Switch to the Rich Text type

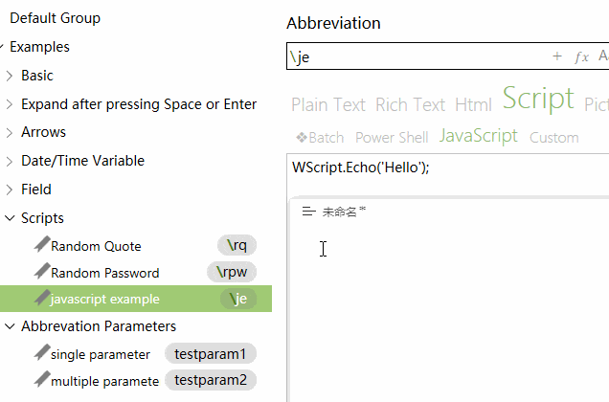pyautogui.click(x=410, y=105)
